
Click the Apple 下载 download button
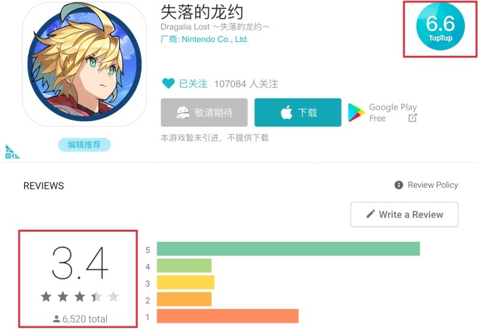coord(298,112)
